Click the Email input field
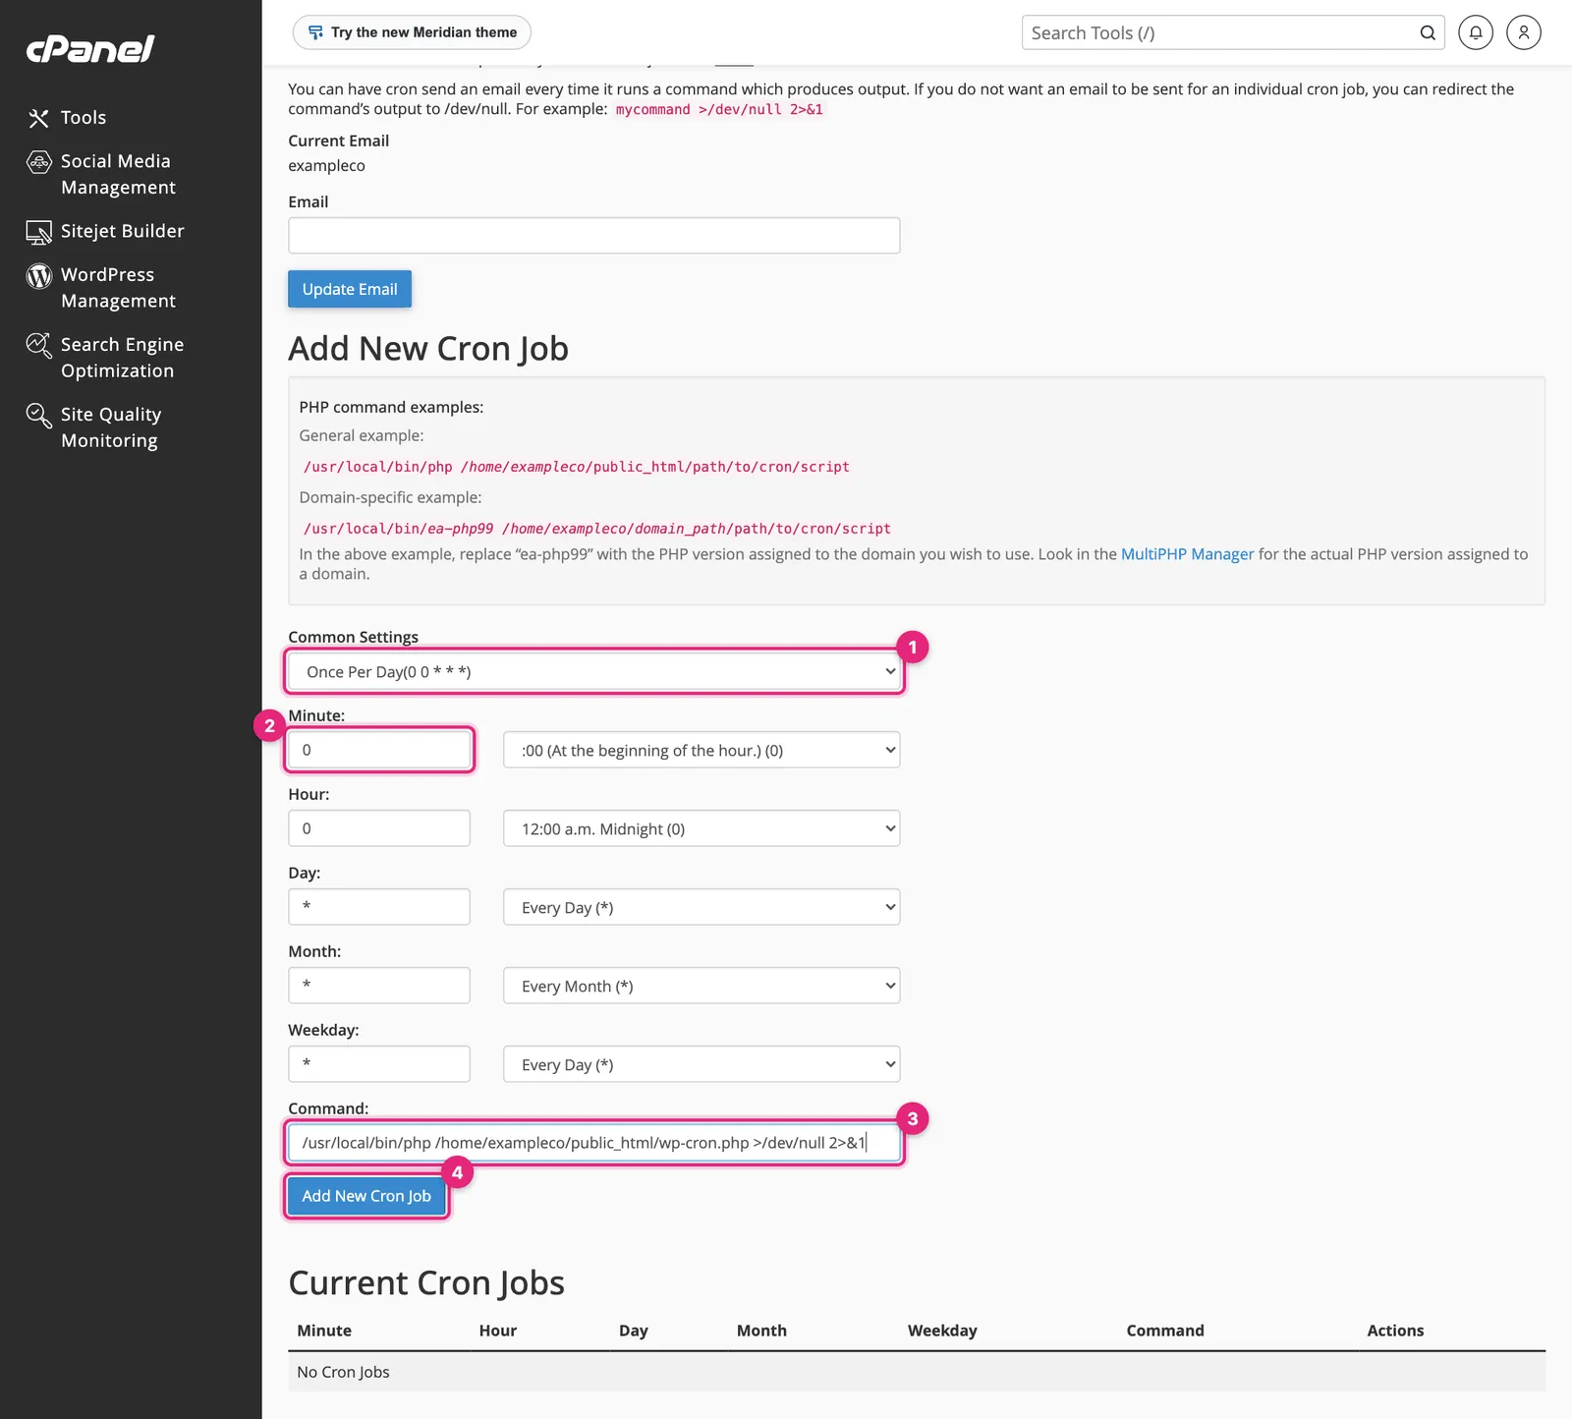The height and width of the screenshot is (1419, 1572). pos(593,236)
